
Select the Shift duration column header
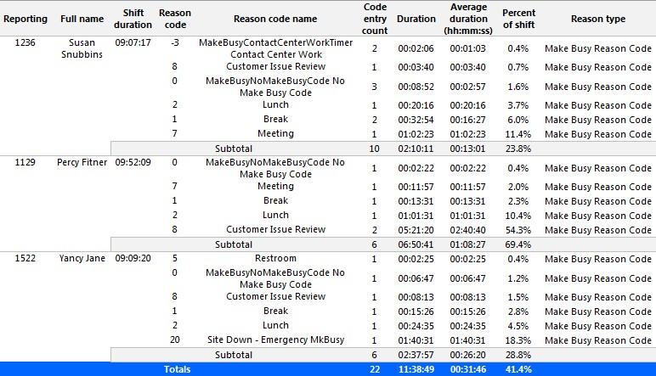133,19
